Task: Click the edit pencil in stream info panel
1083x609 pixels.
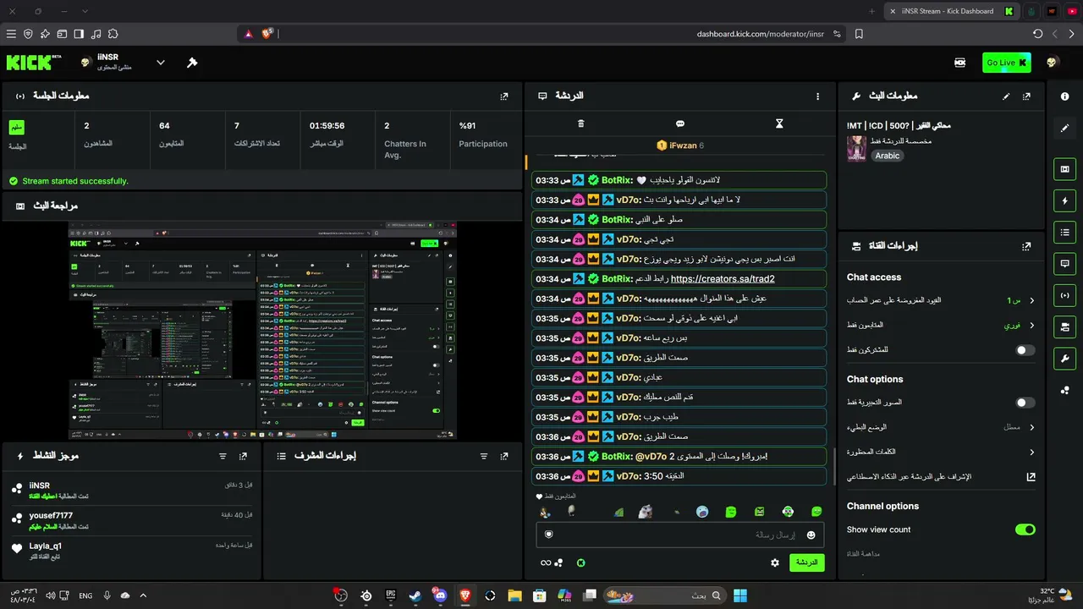Action: click(1006, 96)
